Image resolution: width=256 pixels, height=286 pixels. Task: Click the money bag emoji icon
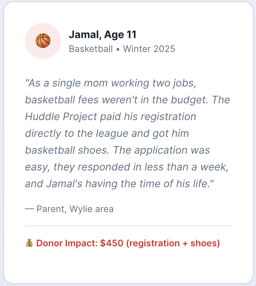click(29, 243)
